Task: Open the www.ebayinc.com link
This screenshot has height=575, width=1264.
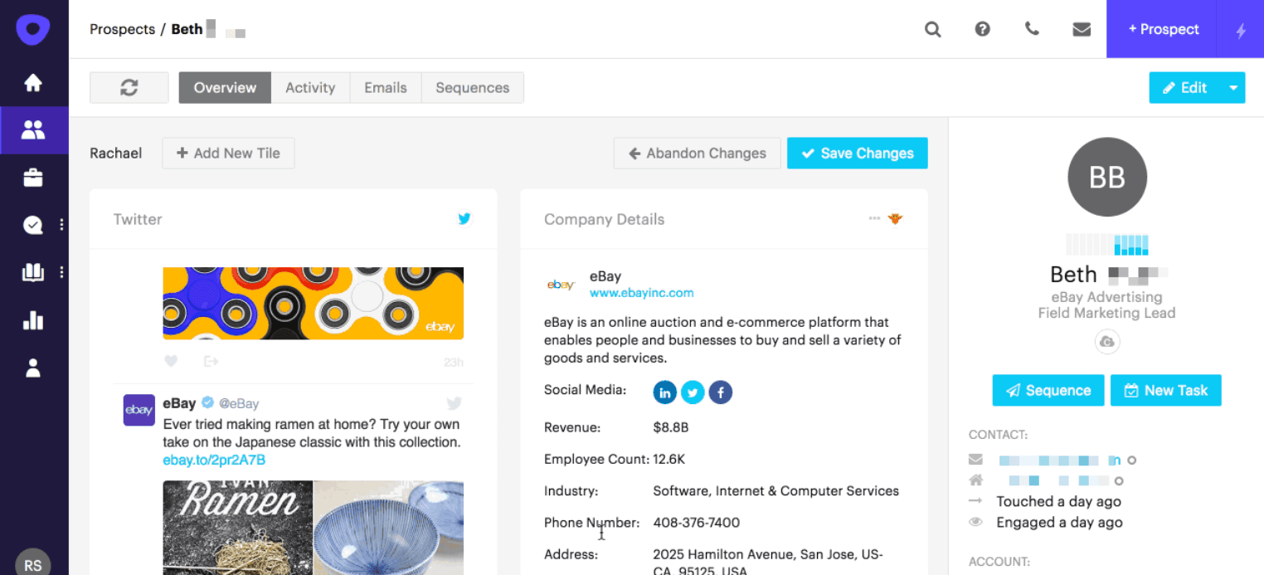Action: (x=641, y=293)
